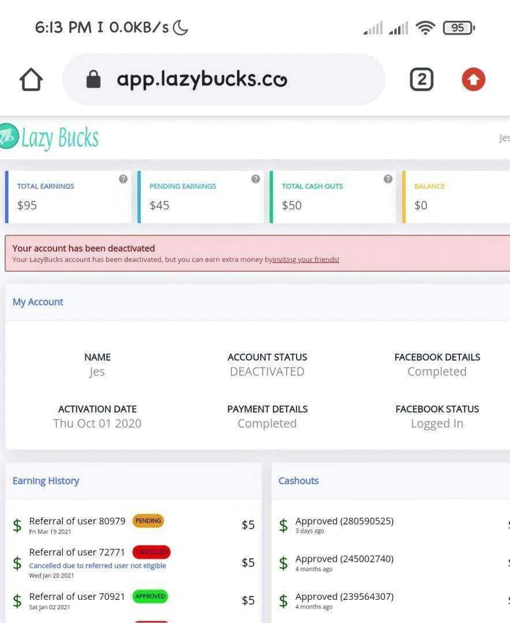
Task: Click 'Approved (245002740)' cashout text
Action: (x=344, y=558)
